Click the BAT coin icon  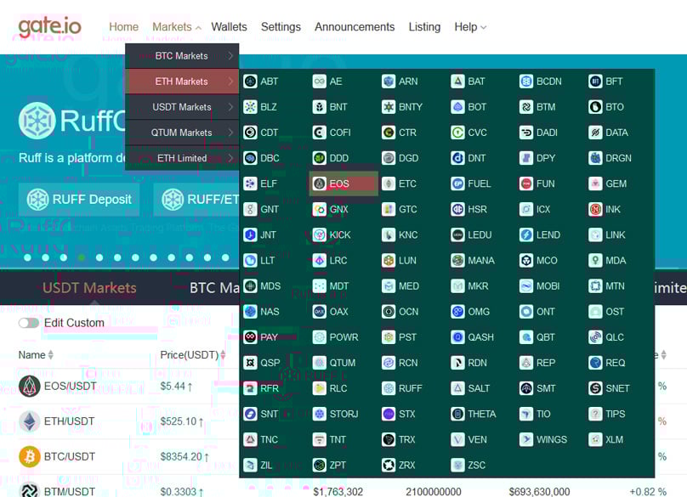457,82
